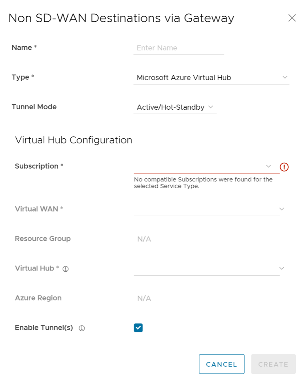The width and height of the screenshot is (304, 385).
Task: Select the Microsoft Azure Virtual Hub type field
Action: (206, 78)
